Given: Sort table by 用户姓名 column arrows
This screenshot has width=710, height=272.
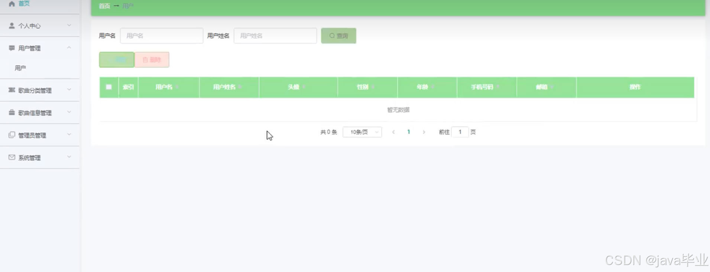Looking at the screenshot, I should [240, 87].
